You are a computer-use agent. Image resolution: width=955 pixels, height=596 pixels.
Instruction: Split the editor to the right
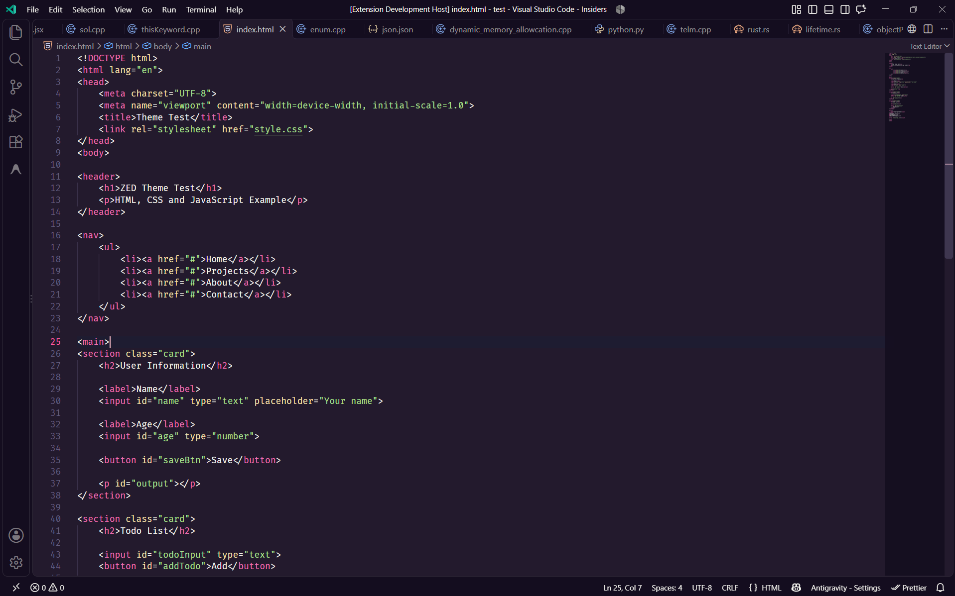[928, 29]
